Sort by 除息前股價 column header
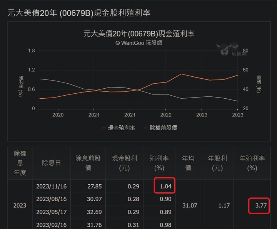The image size is (277, 229). coord(88,163)
